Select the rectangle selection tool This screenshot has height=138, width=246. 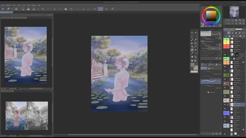point(195,36)
